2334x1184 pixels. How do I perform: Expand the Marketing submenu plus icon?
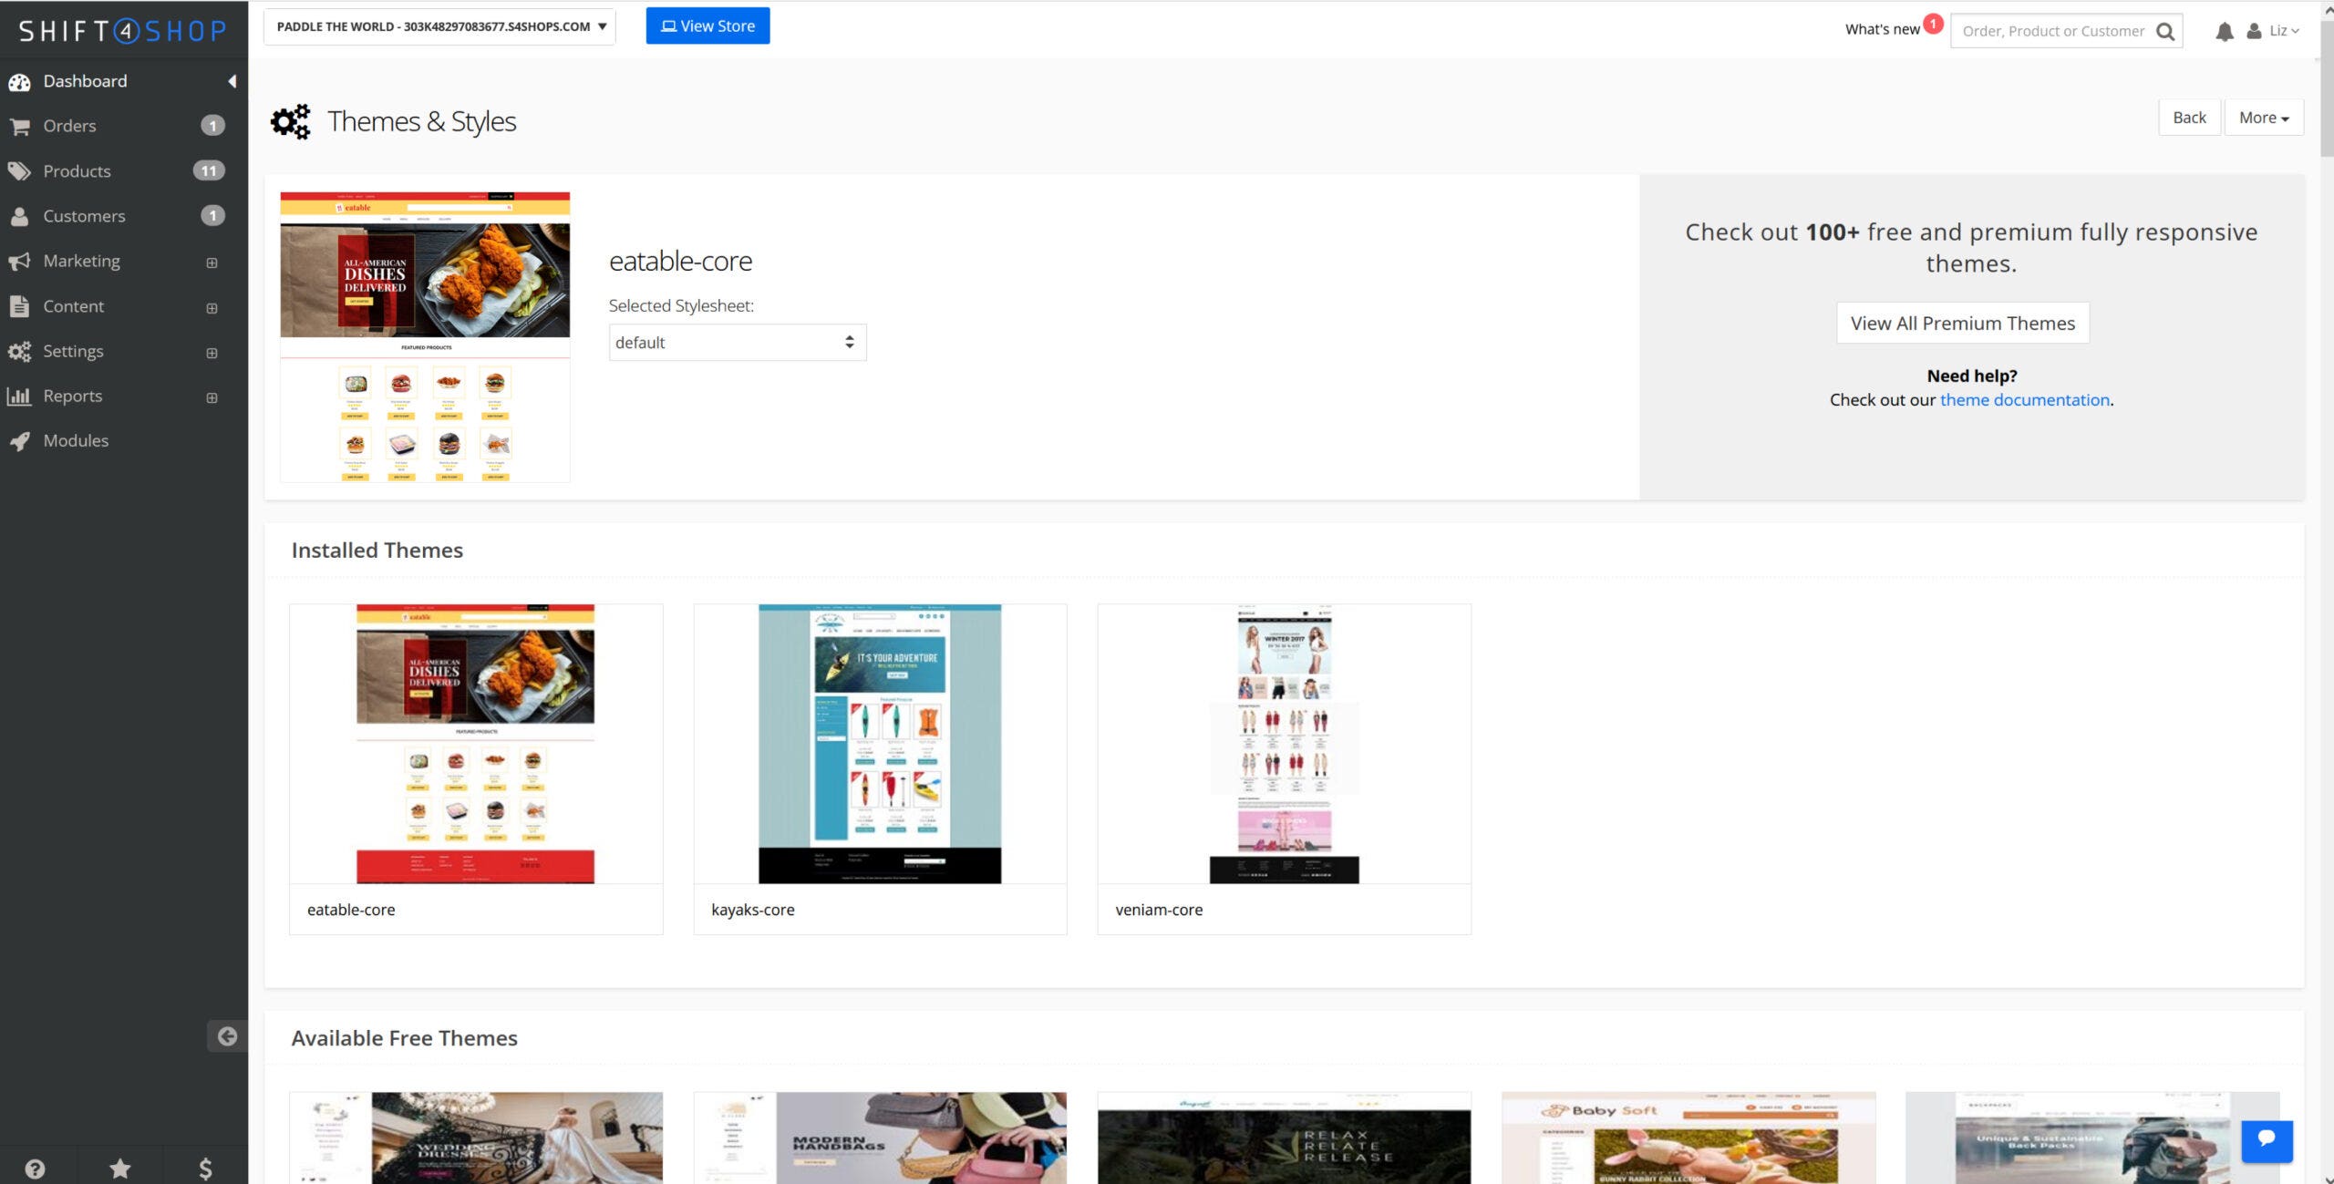pyautogui.click(x=212, y=263)
